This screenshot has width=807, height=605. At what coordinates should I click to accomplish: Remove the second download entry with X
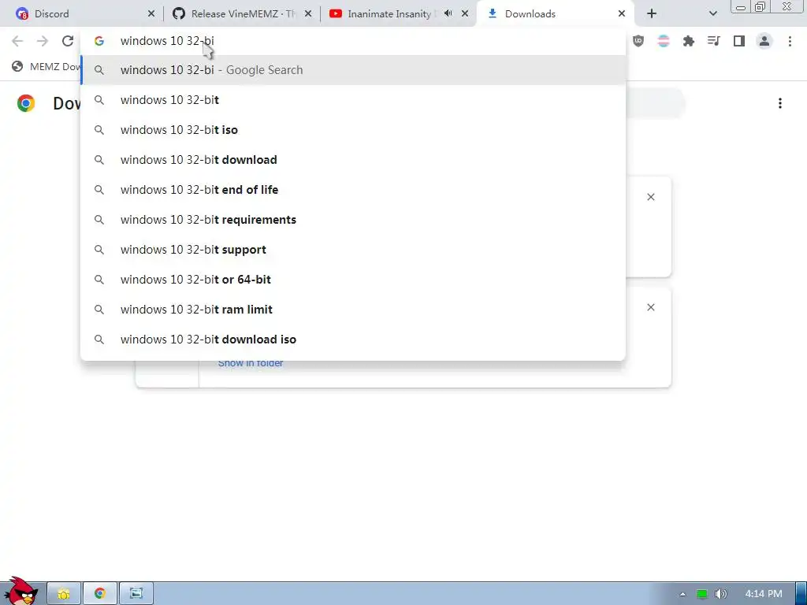[650, 307]
